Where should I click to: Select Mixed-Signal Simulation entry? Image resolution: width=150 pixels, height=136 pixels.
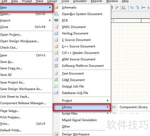(x=79, y=120)
